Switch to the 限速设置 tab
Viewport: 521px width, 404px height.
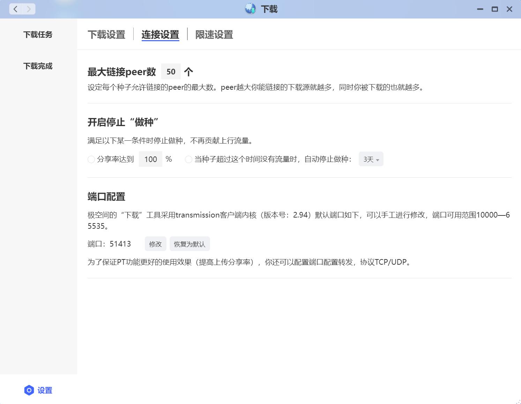[x=214, y=35]
